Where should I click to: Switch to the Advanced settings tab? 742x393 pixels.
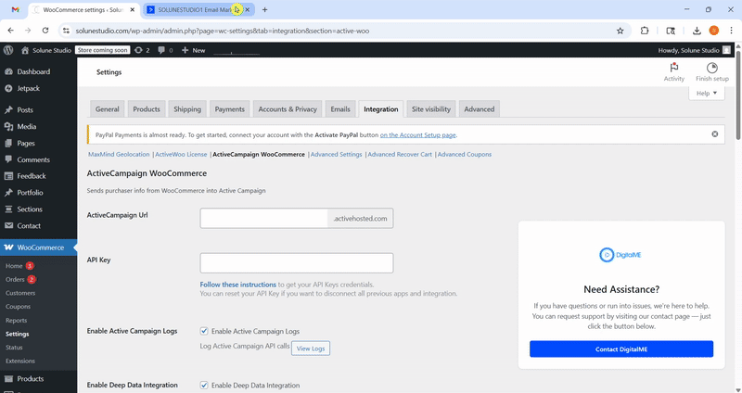479,108
